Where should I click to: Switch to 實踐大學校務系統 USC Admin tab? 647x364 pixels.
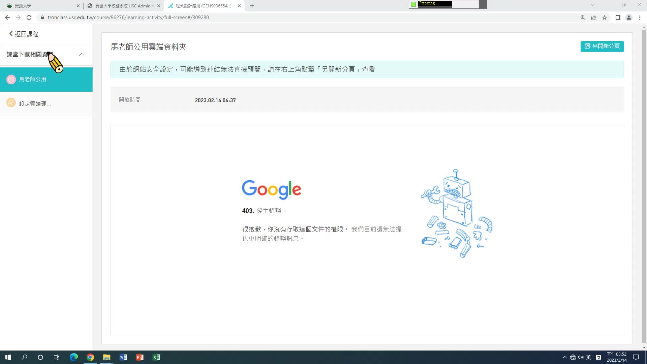[x=124, y=6]
